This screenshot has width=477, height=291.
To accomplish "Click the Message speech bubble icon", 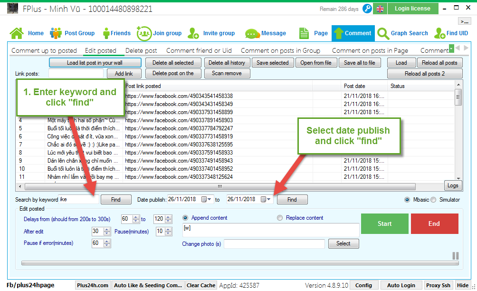I will click(x=252, y=33).
